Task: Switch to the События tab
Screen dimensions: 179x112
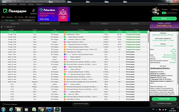Action: pos(134,24)
